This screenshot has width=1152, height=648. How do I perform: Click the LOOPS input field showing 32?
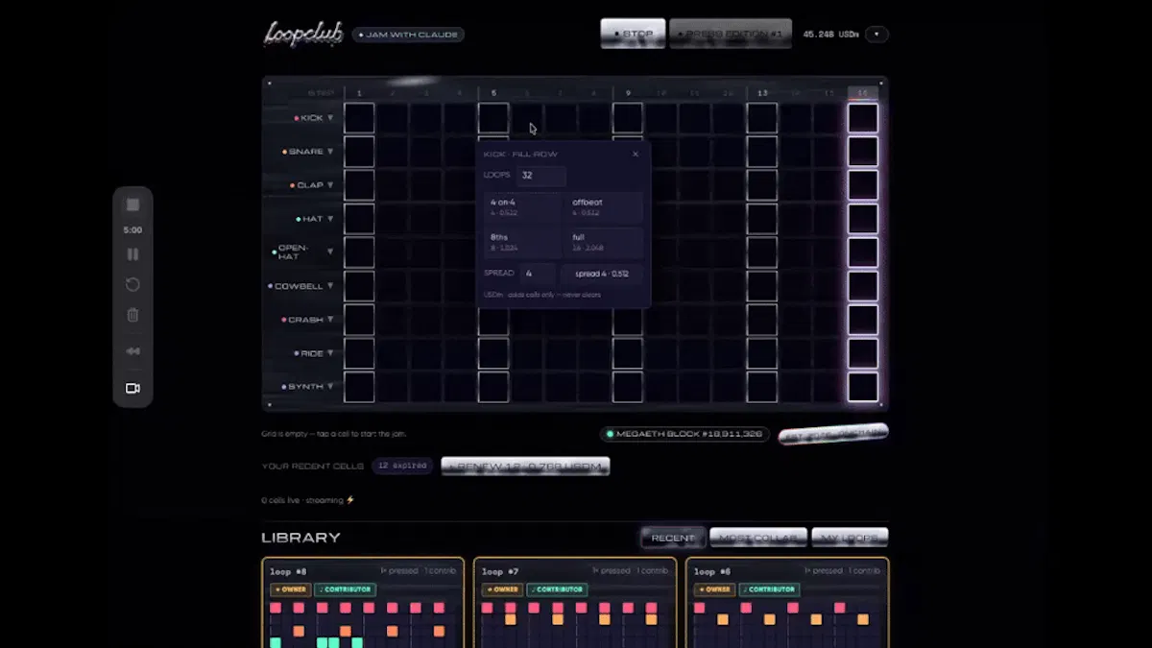[541, 176]
